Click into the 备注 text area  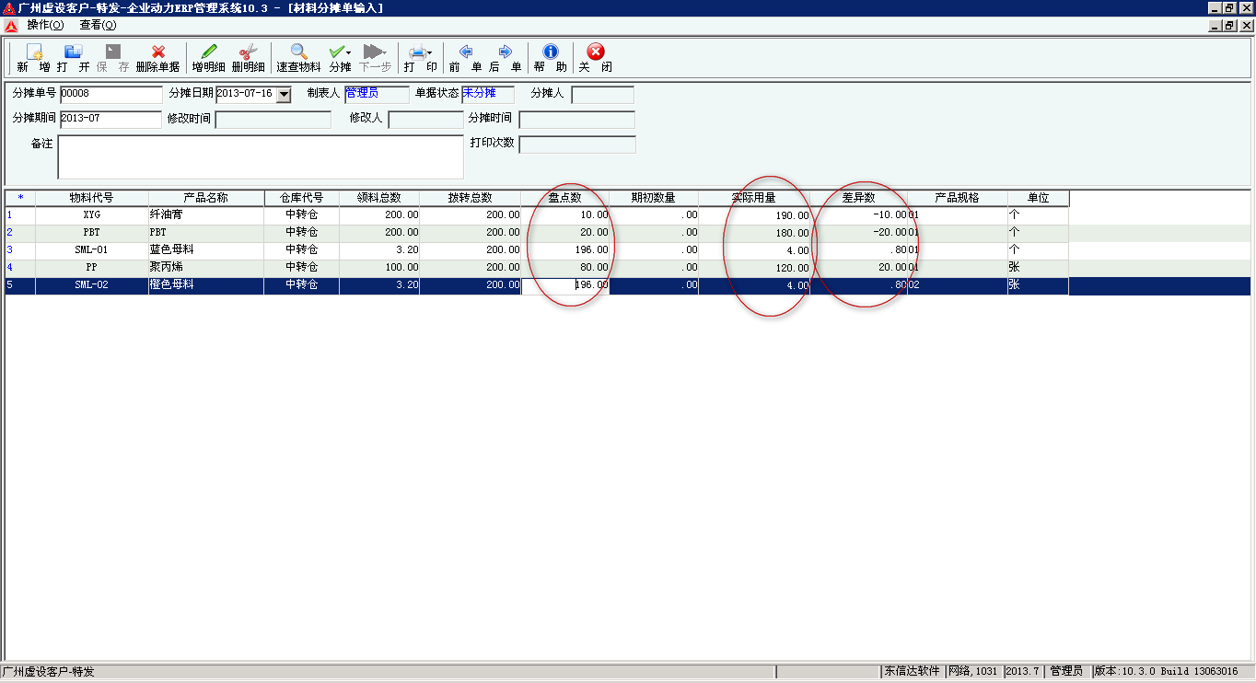click(260, 157)
